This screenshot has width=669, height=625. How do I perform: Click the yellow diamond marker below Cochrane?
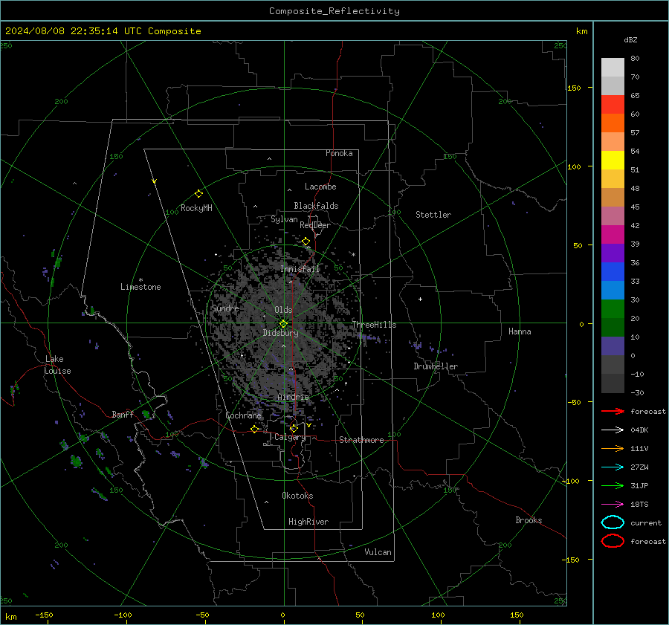pyautogui.click(x=255, y=429)
